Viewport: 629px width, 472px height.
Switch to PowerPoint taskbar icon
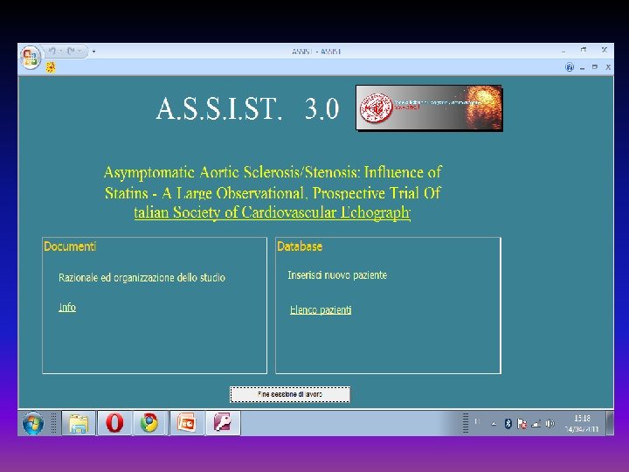[187, 423]
